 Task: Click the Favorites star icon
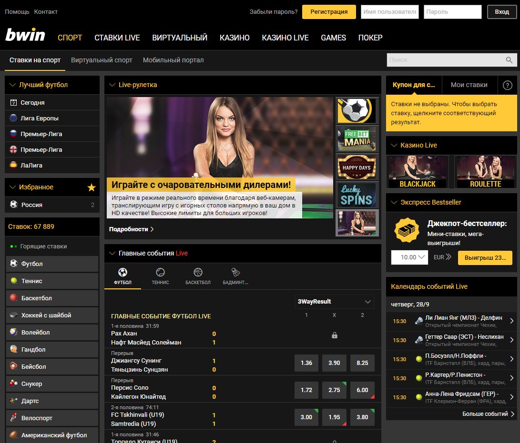pos(92,187)
